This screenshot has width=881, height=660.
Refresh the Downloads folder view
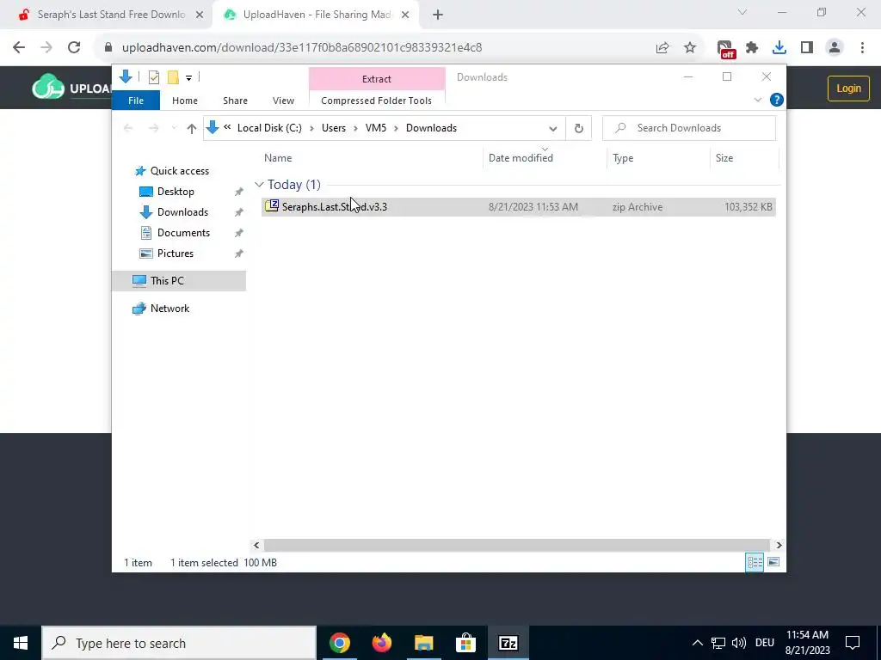pos(579,129)
